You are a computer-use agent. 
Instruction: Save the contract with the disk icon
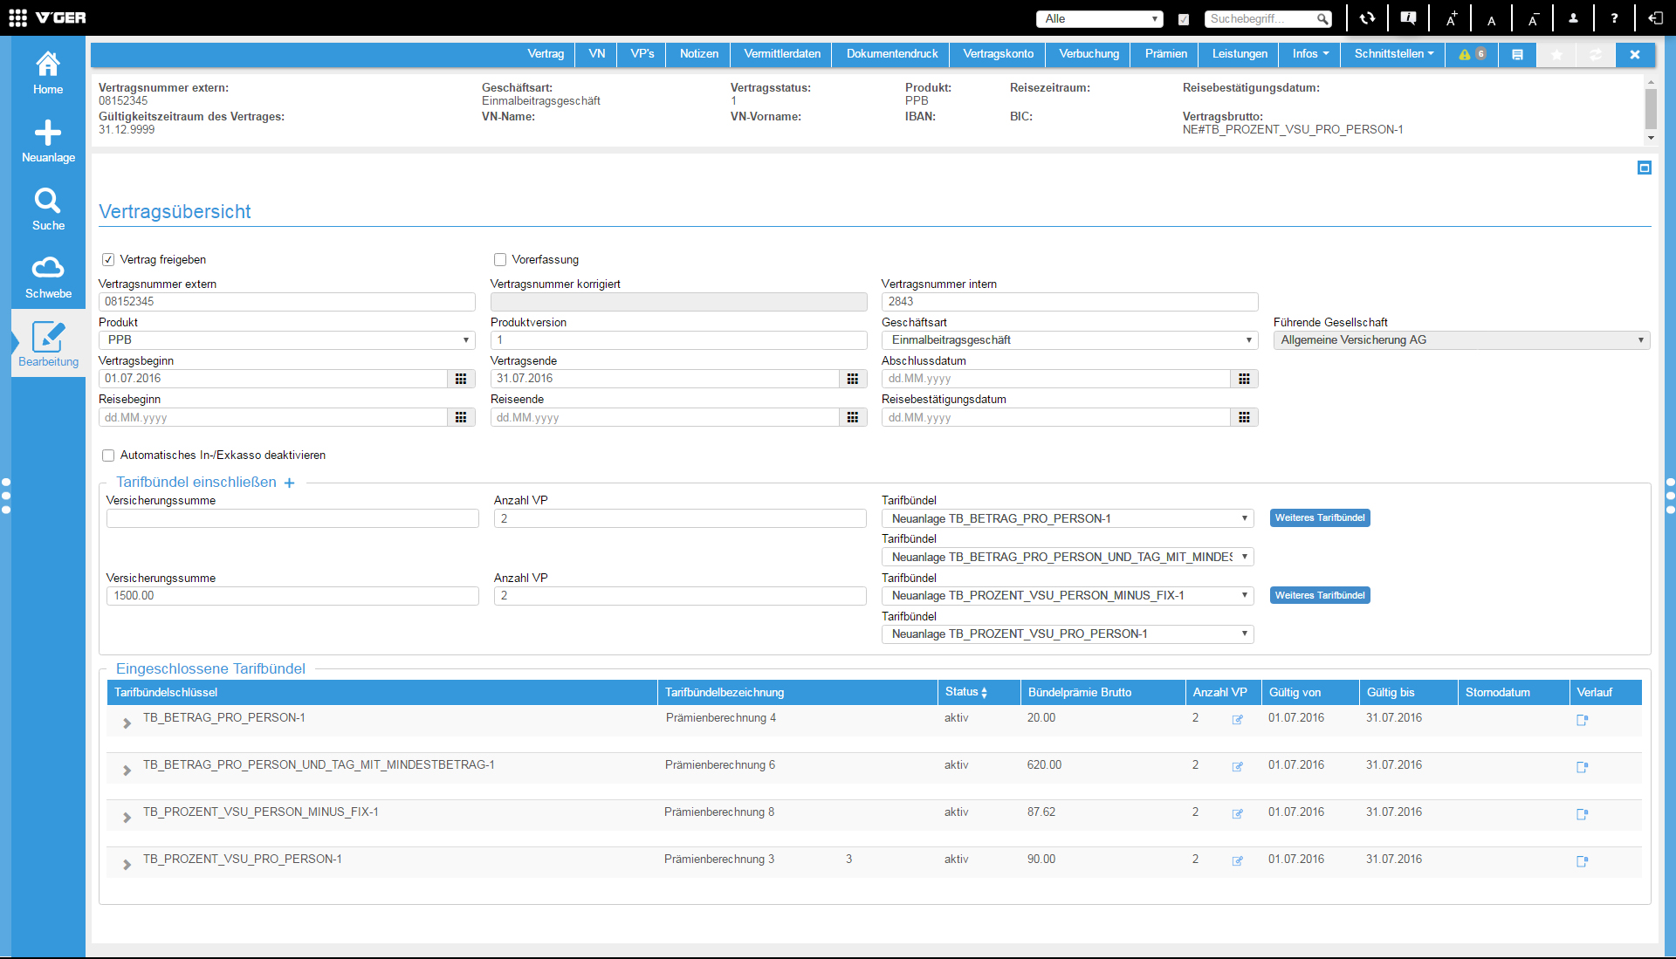pos(1517,54)
